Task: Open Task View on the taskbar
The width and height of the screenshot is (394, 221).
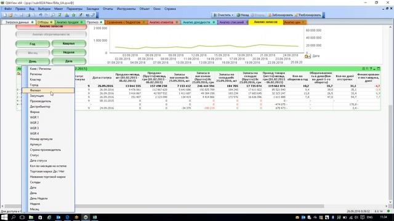Action: coord(22,217)
